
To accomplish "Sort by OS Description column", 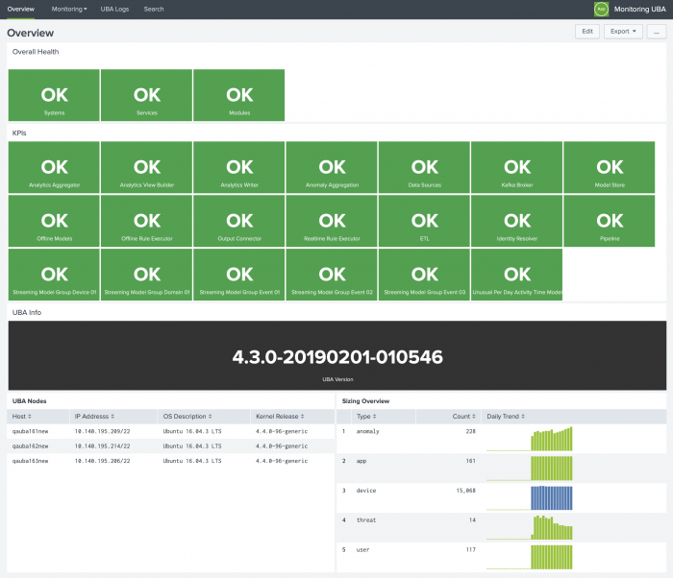I will pyautogui.click(x=187, y=417).
